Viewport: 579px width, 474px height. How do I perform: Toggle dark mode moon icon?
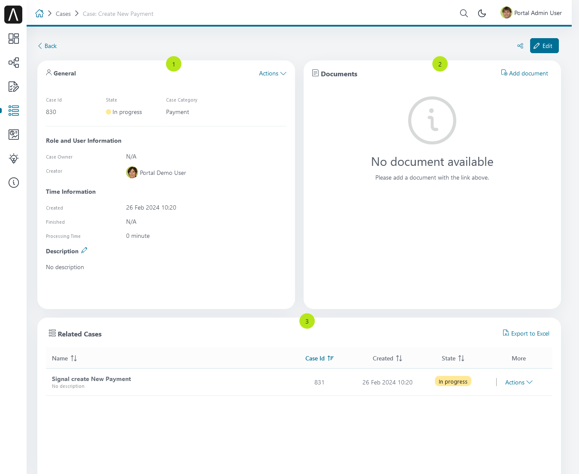[x=482, y=13]
